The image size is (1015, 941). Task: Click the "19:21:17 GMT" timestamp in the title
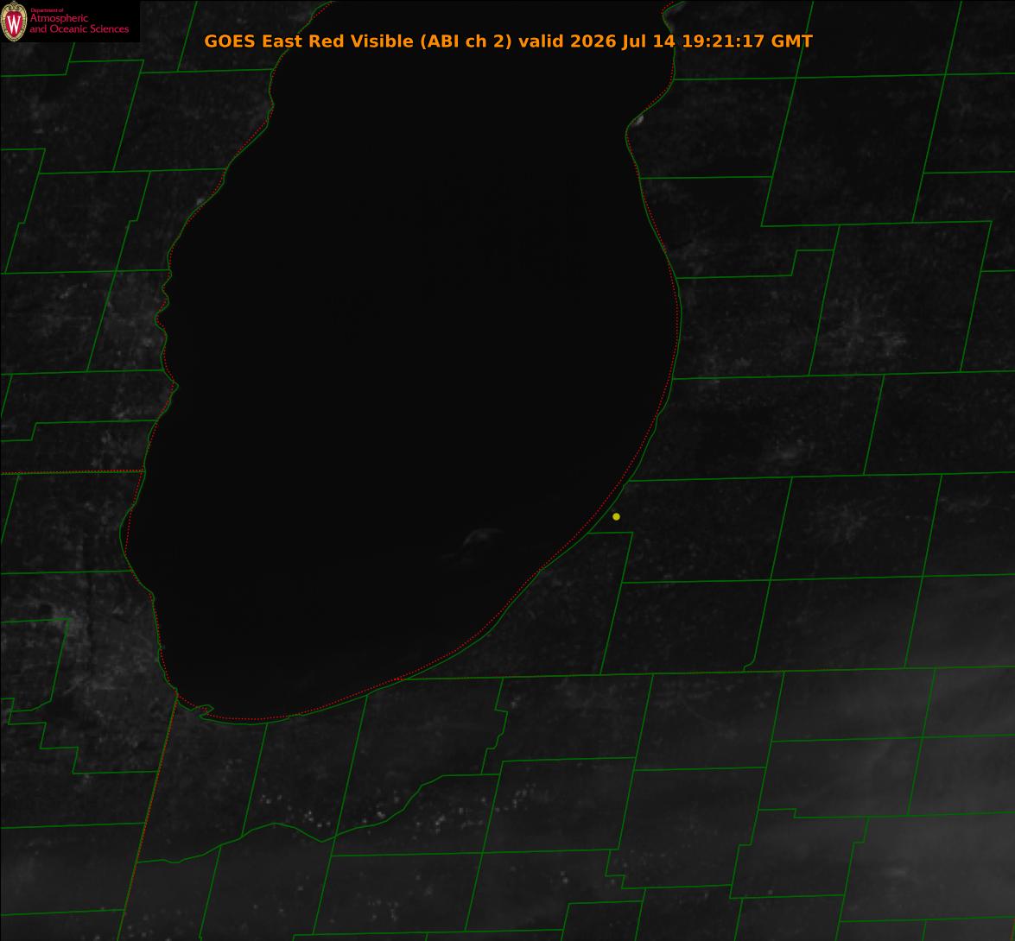[x=747, y=41]
